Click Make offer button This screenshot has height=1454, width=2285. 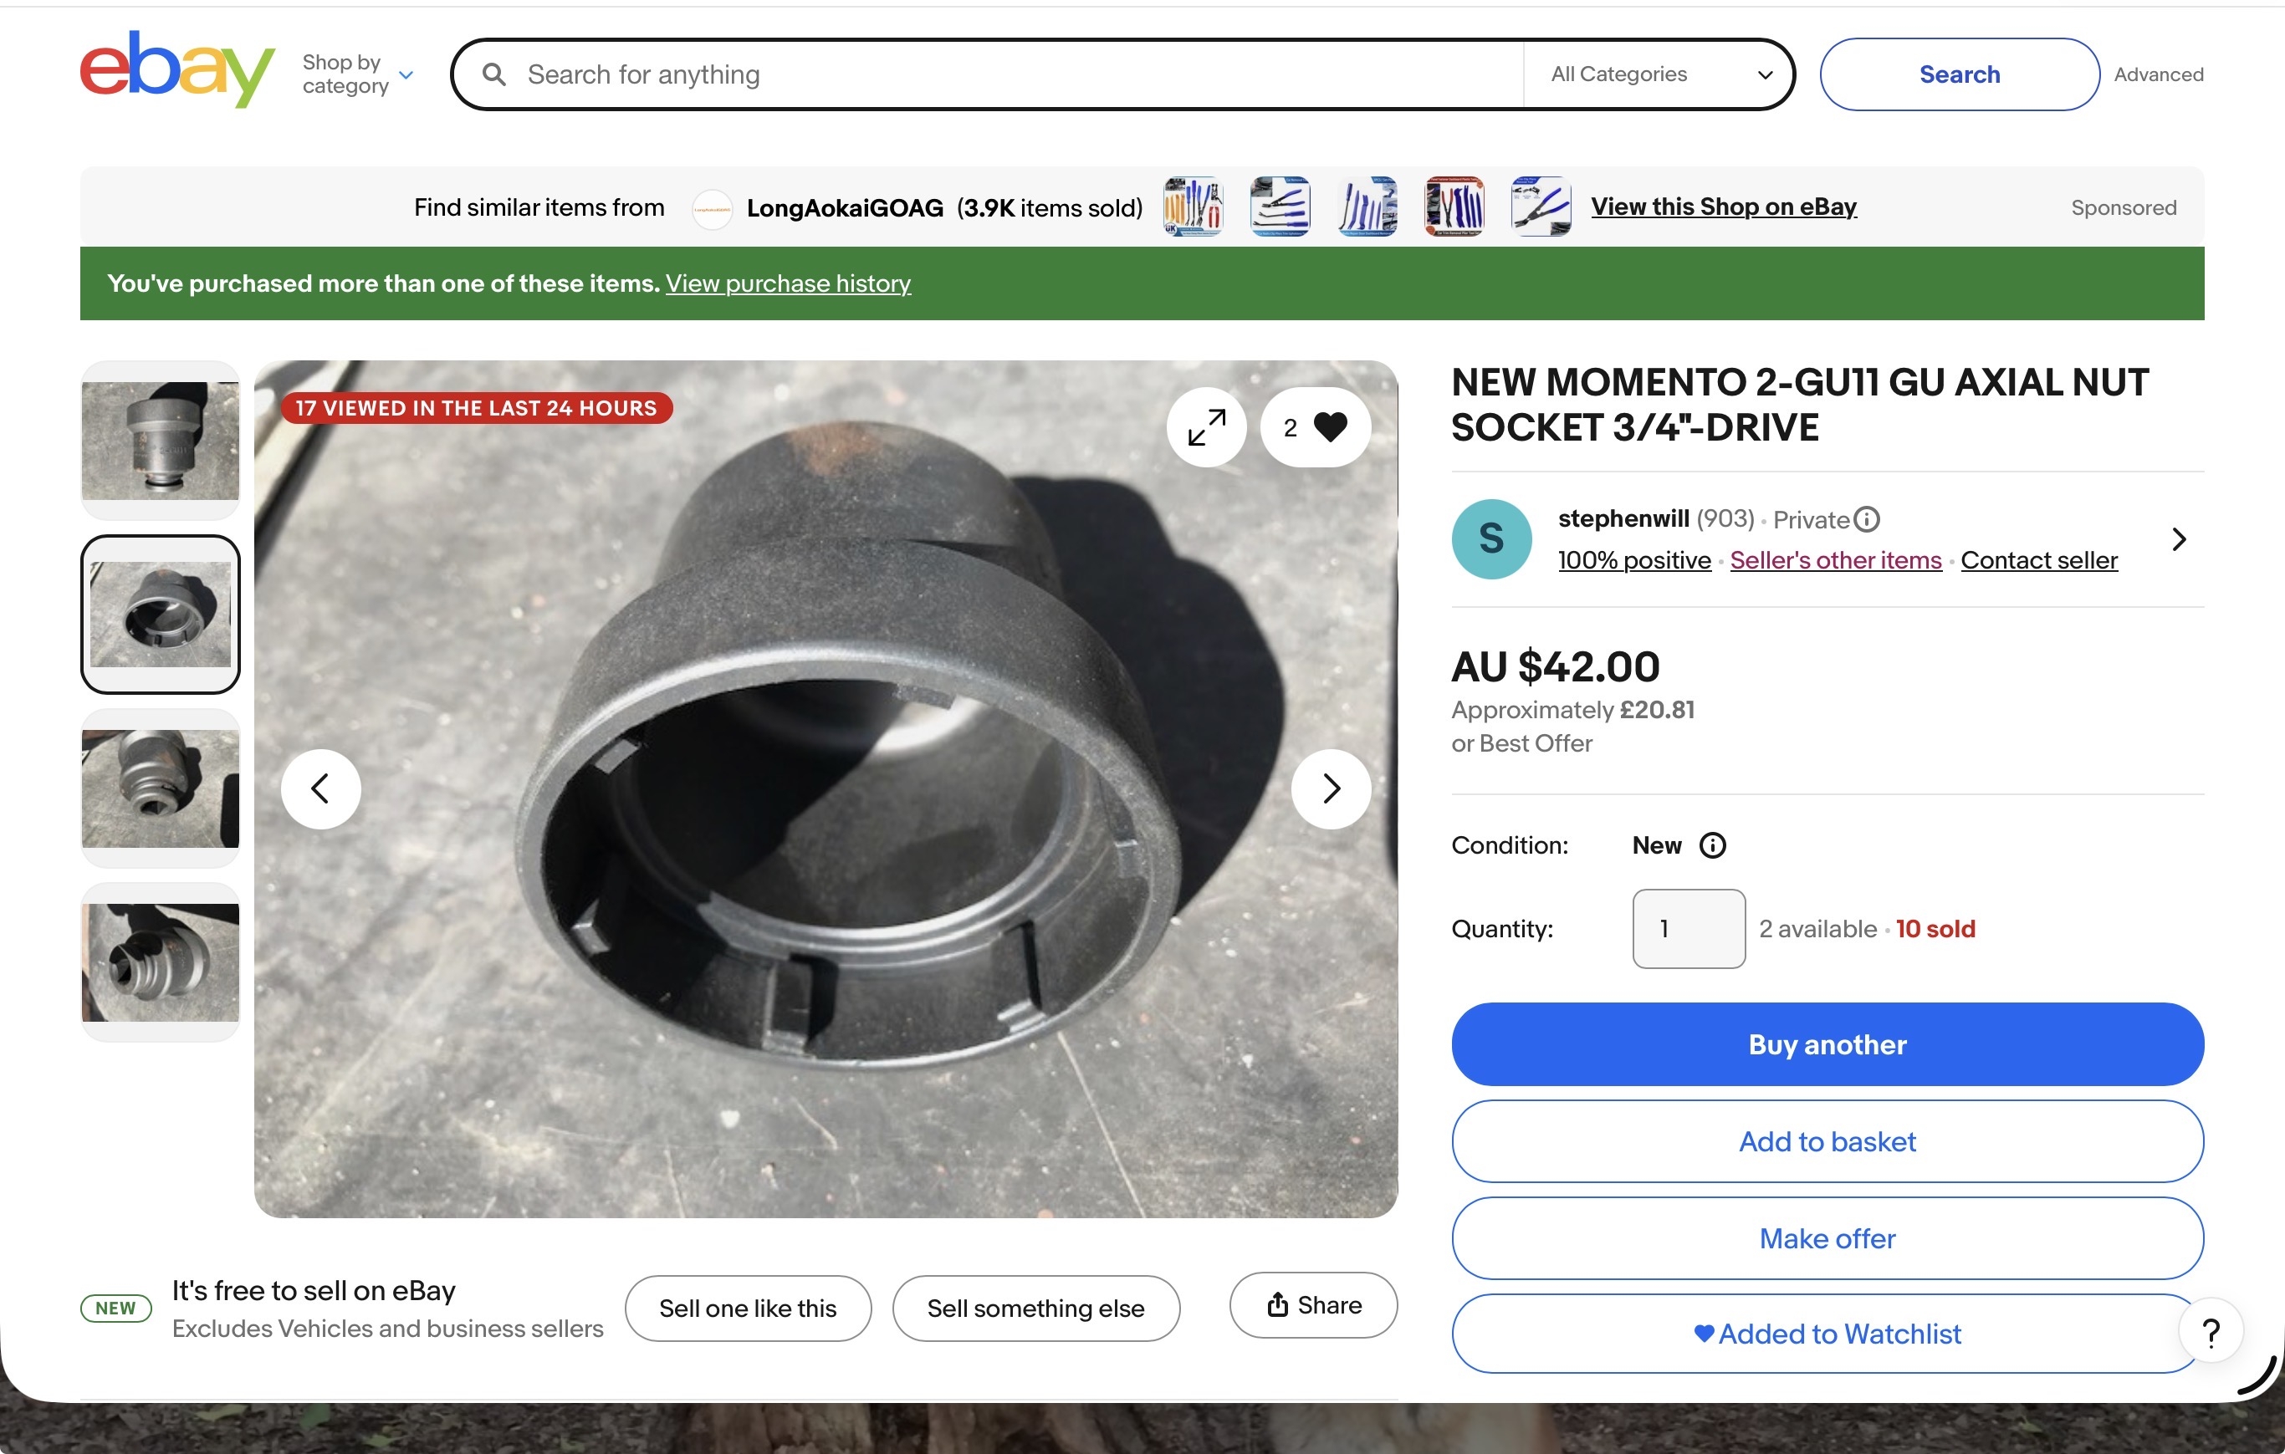pyautogui.click(x=1827, y=1237)
